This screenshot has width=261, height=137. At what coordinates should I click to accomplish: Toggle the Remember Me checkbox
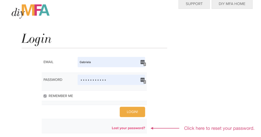(x=45, y=96)
